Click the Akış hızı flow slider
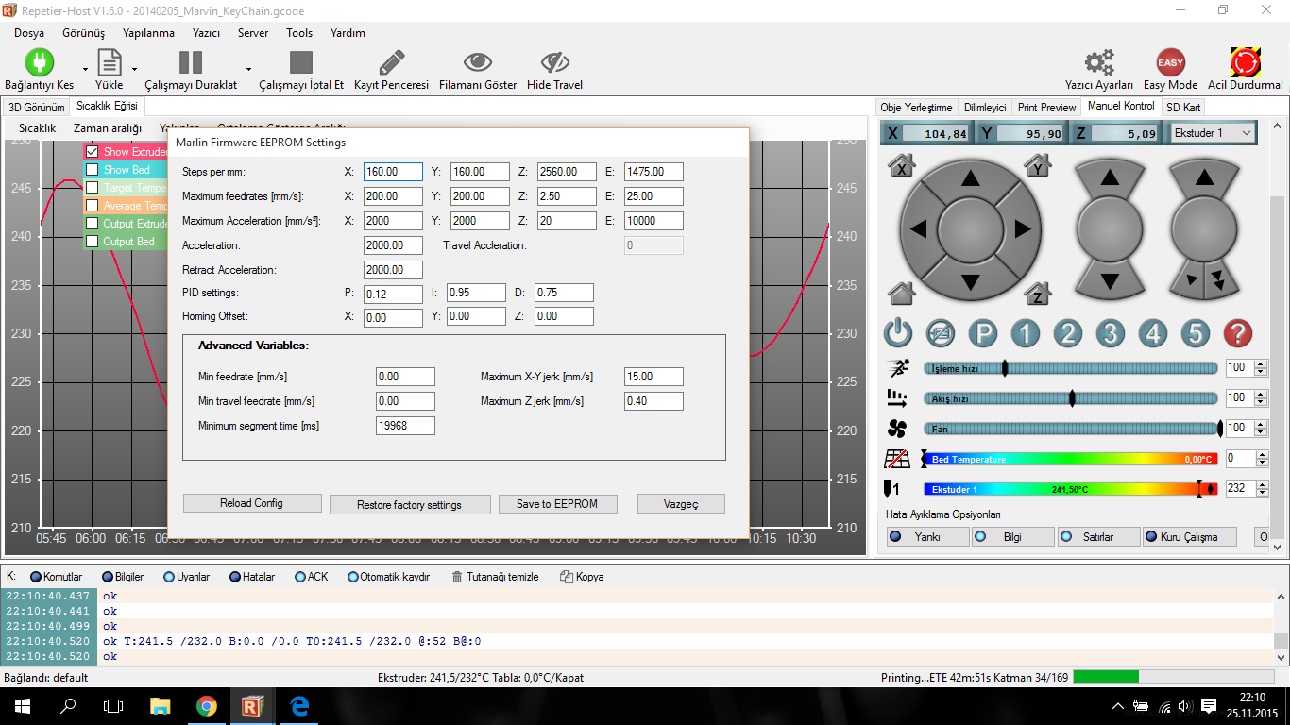The width and height of the screenshot is (1290, 725). (x=1071, y=398)
